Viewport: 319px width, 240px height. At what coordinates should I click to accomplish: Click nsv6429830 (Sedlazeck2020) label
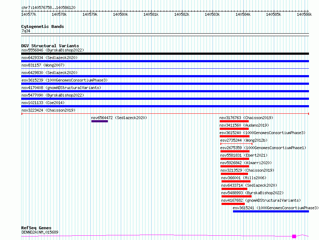click(49, 73)
